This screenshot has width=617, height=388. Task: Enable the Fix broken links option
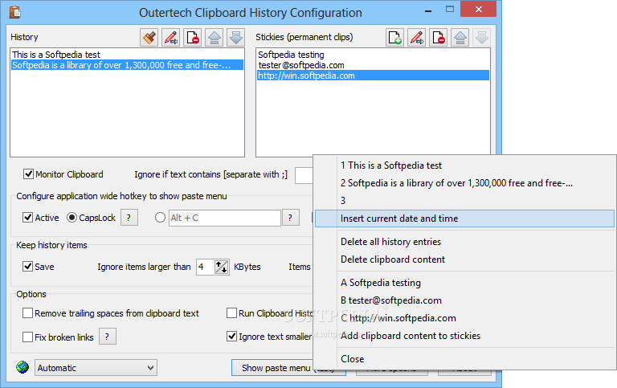click(27, 337)
